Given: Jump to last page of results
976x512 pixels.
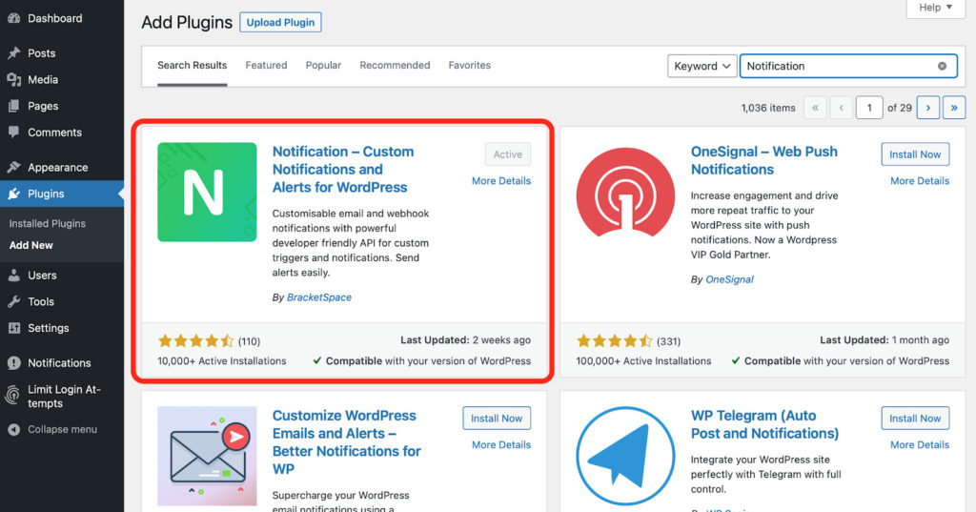Looking at the screenshot, I should coord(954,108).
